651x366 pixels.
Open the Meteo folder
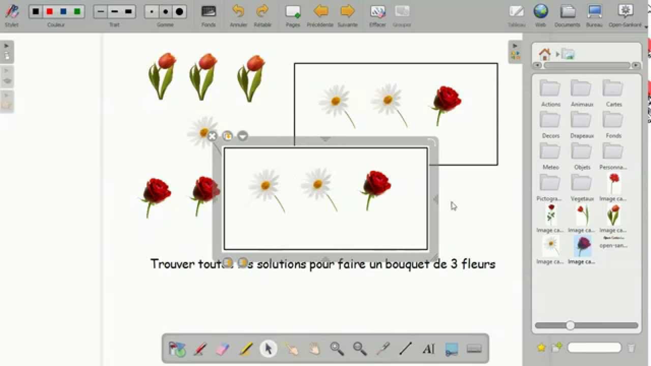click(x=550, y=157)
